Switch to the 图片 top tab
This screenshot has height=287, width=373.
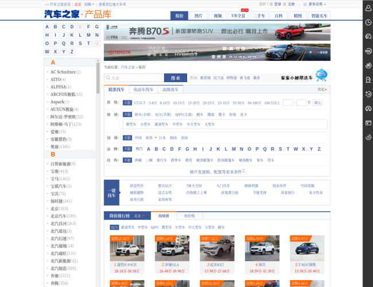[199, 15]
